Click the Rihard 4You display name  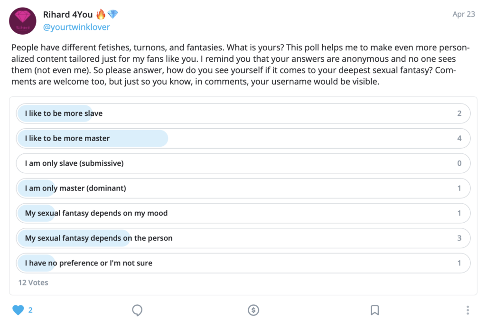68,15
